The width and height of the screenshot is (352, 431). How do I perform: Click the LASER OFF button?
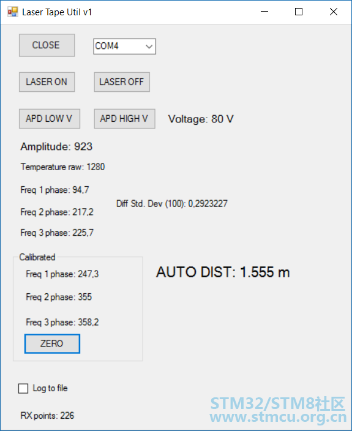[122, 82]
